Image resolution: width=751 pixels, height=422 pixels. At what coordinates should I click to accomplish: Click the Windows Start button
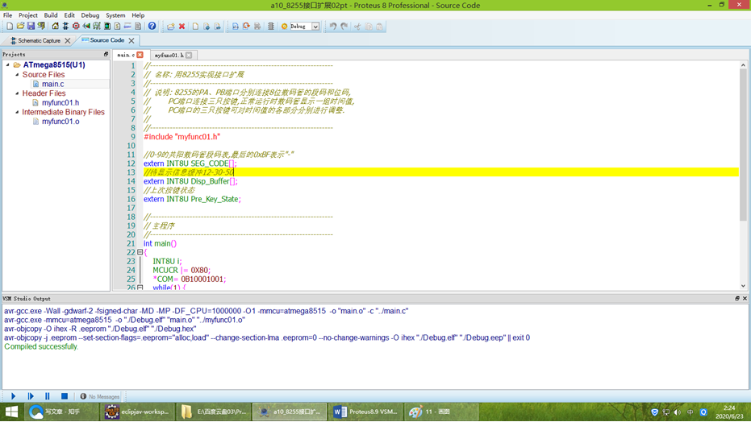click(11, 412)
